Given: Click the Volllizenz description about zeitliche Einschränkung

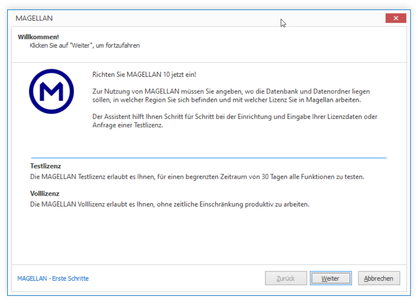Looking at the screenshot, I should coord(170,204).
